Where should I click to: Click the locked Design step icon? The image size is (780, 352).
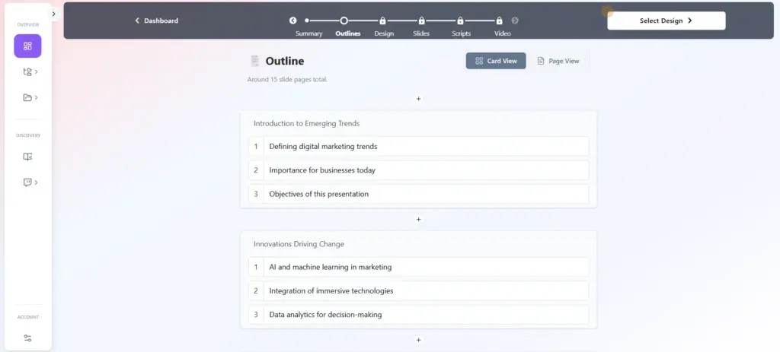tap(382, 21)
